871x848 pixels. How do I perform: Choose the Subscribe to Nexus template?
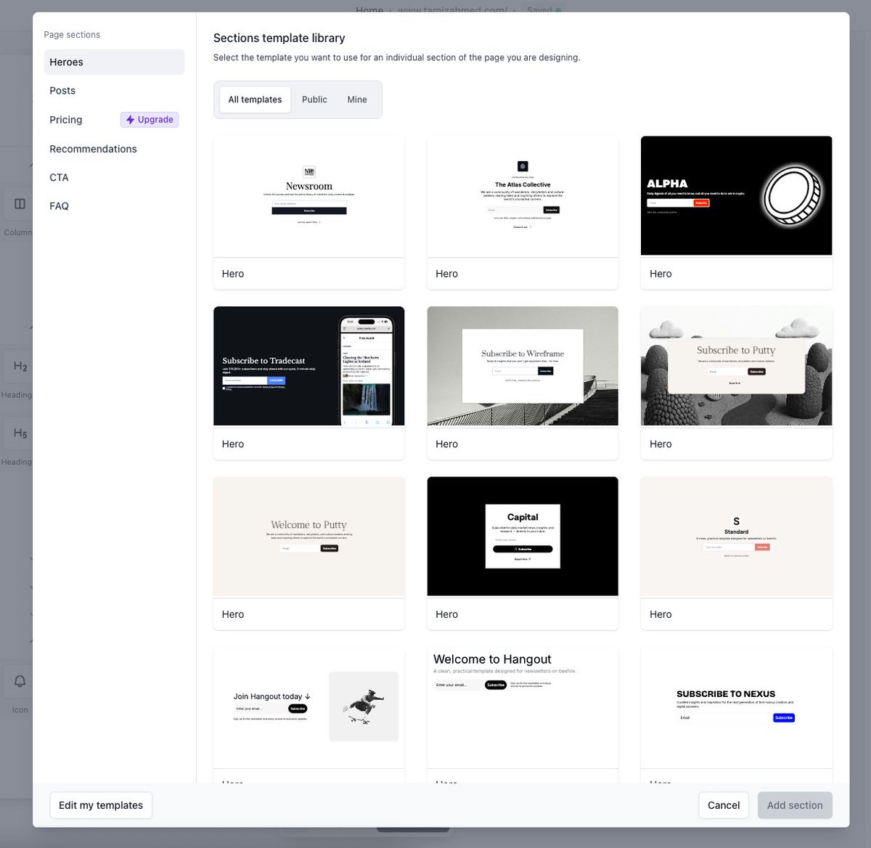click(x=737, y=714)
